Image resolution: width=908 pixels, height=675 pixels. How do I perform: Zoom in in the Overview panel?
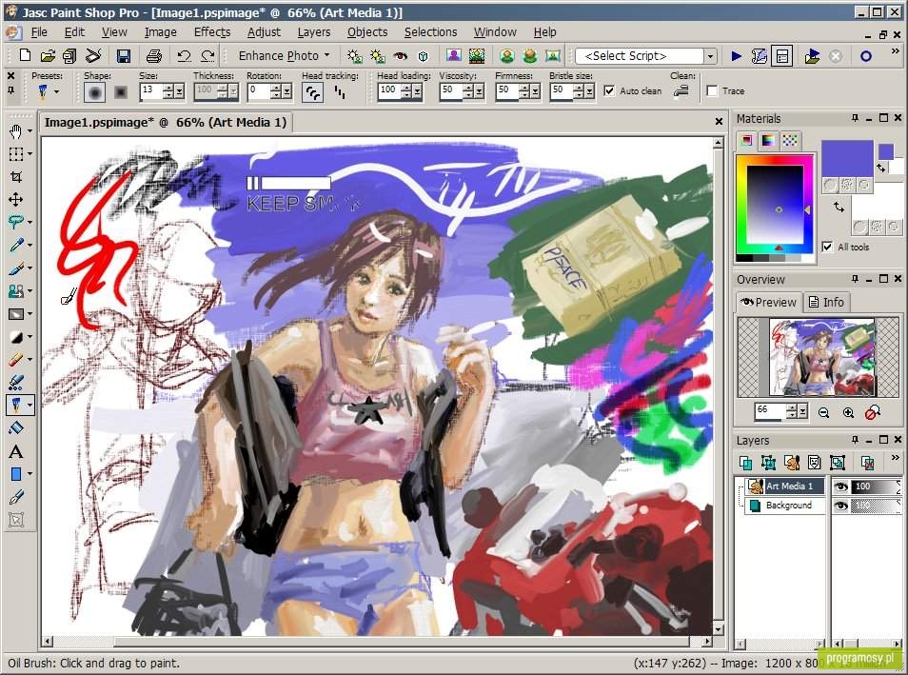pyautogui.click(x=848, y=412)
